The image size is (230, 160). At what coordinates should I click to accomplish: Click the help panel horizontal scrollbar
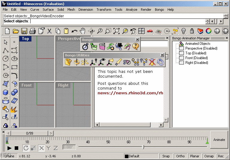pos(129,125)
